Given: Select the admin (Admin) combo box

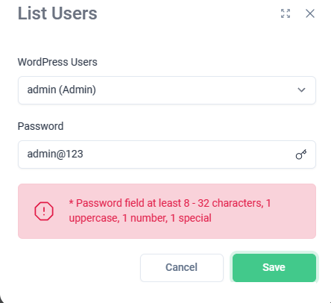Looking at the screenshot, I should click(x=167, y=90).
